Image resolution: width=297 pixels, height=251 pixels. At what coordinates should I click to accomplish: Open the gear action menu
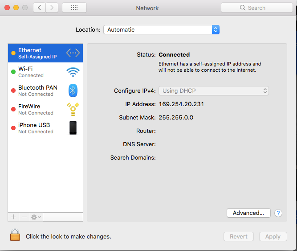(x=36, y=217)
